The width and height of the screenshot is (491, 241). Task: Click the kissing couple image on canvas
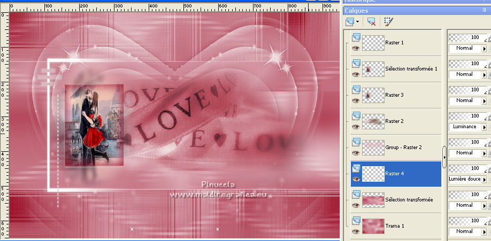coord(94,125)
